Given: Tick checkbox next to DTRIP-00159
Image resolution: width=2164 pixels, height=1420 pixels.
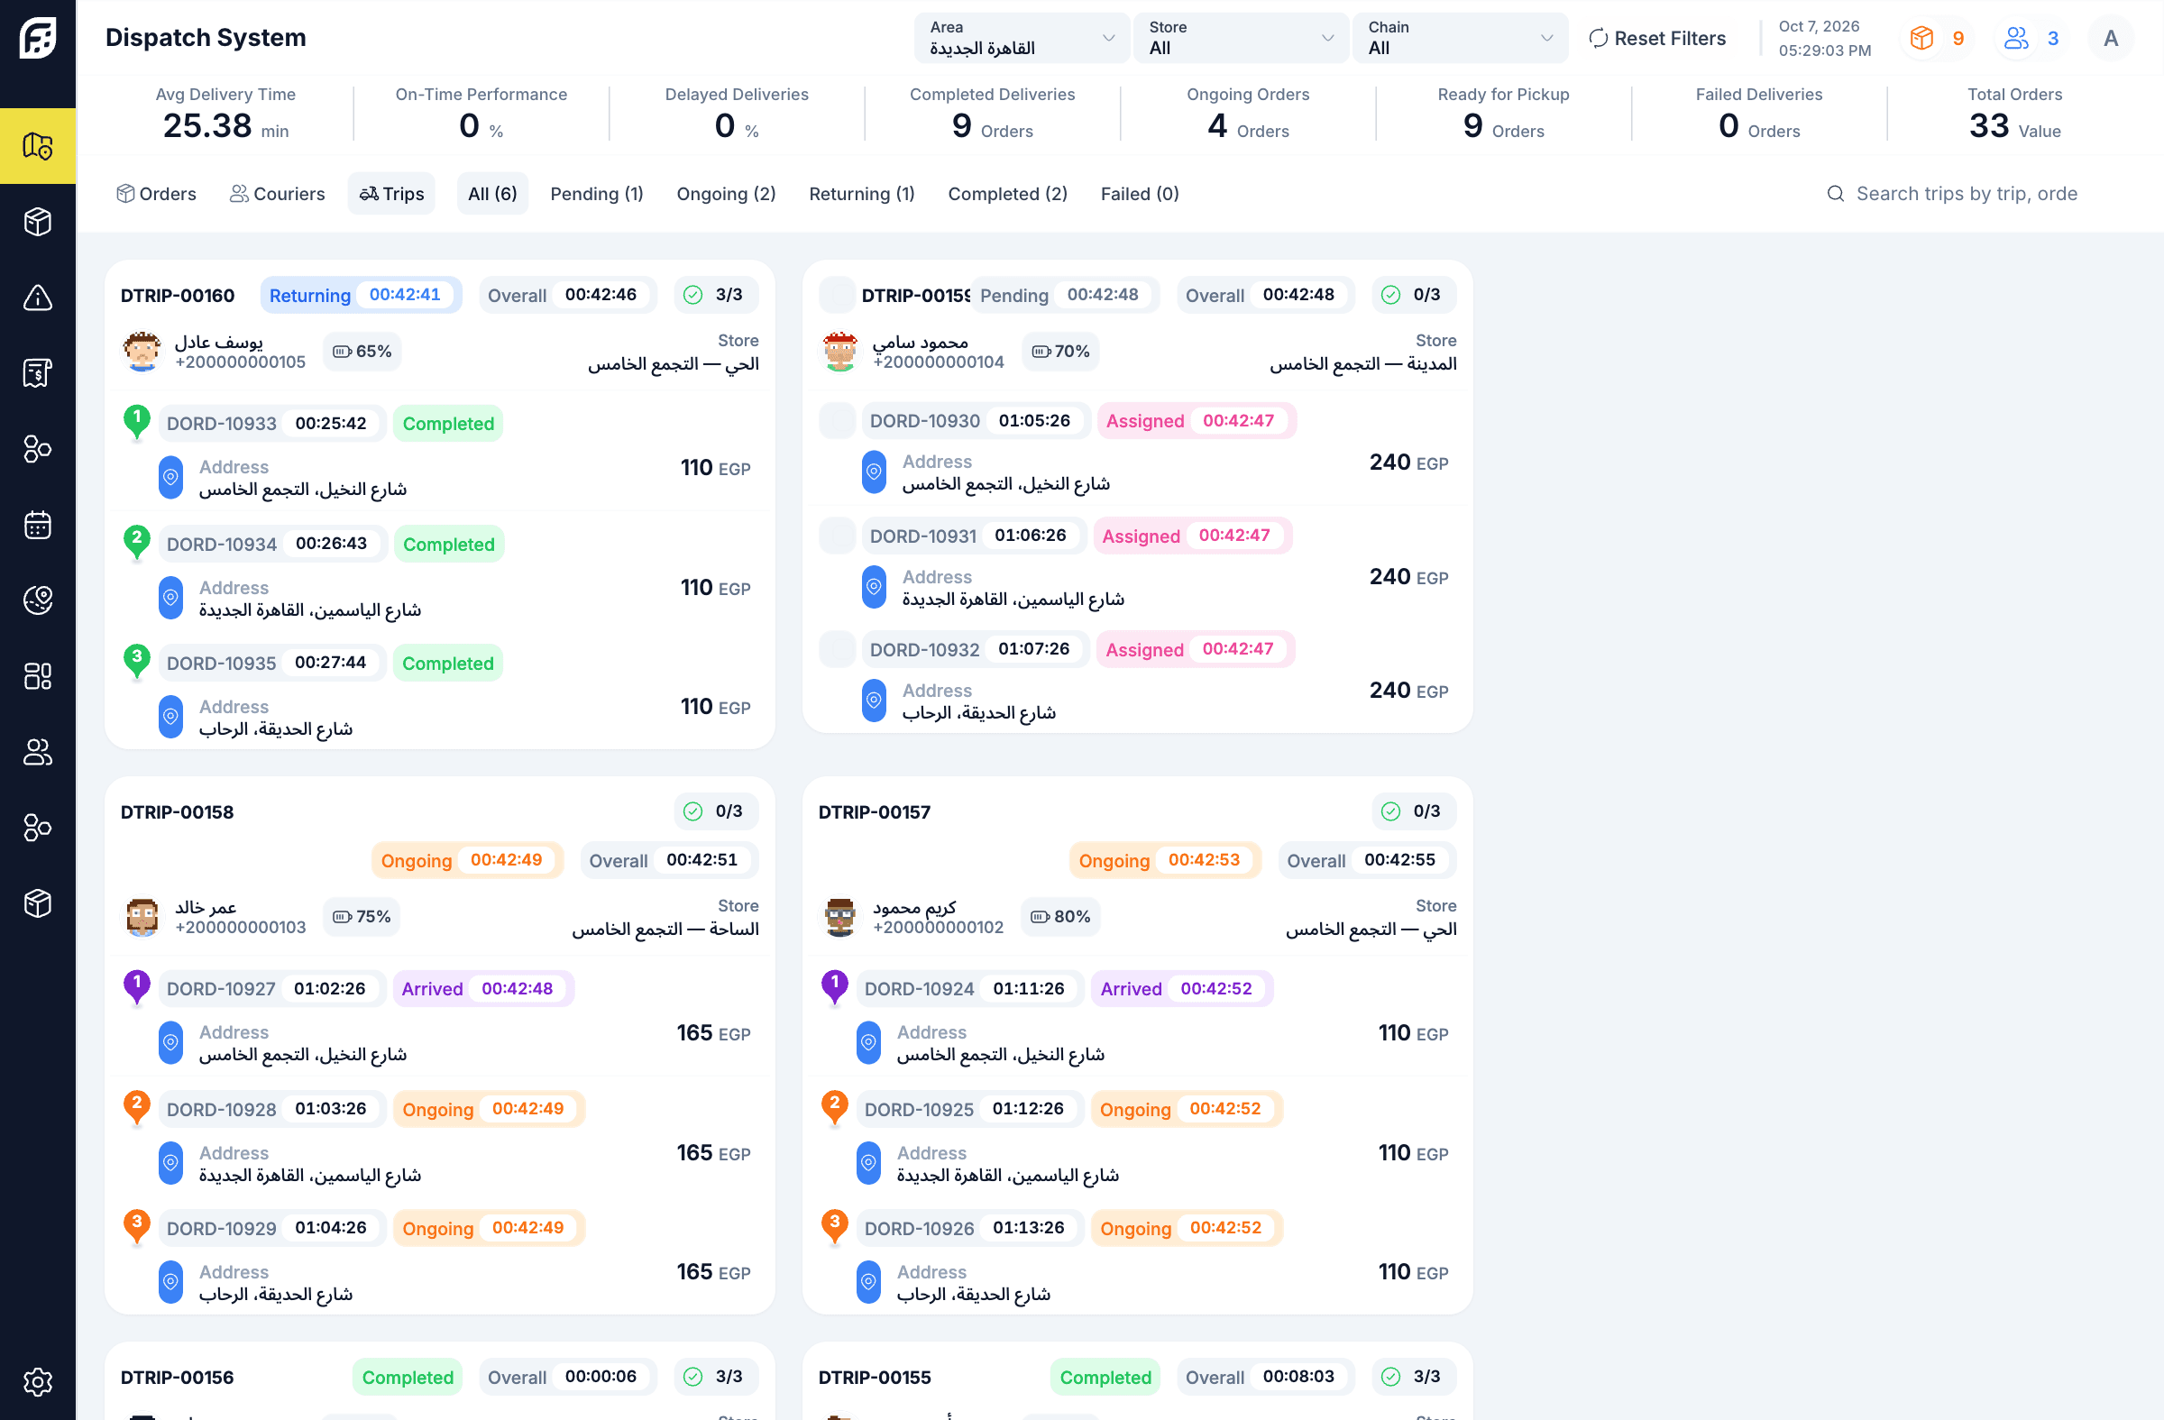Looking at the screenshot, I should (837, 295).
